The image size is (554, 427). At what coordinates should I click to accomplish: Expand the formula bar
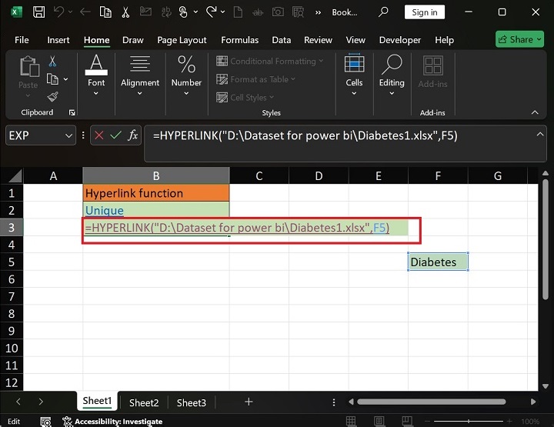(x=539, y=134)
